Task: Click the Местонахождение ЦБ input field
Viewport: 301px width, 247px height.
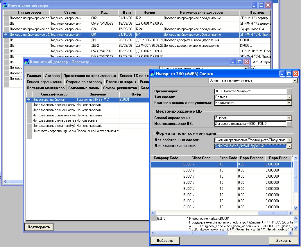Action: (x=250, y=124)
